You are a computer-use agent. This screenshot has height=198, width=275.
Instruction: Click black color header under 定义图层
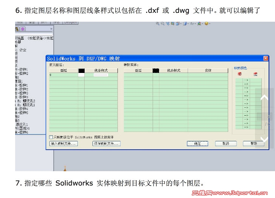[81, 71]
